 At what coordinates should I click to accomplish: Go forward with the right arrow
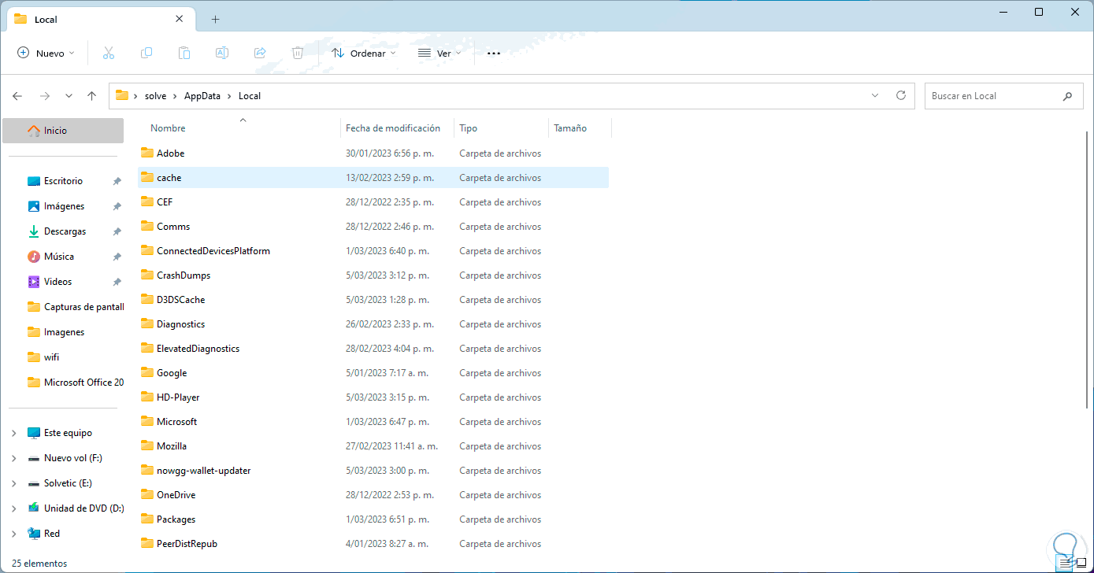45,96
